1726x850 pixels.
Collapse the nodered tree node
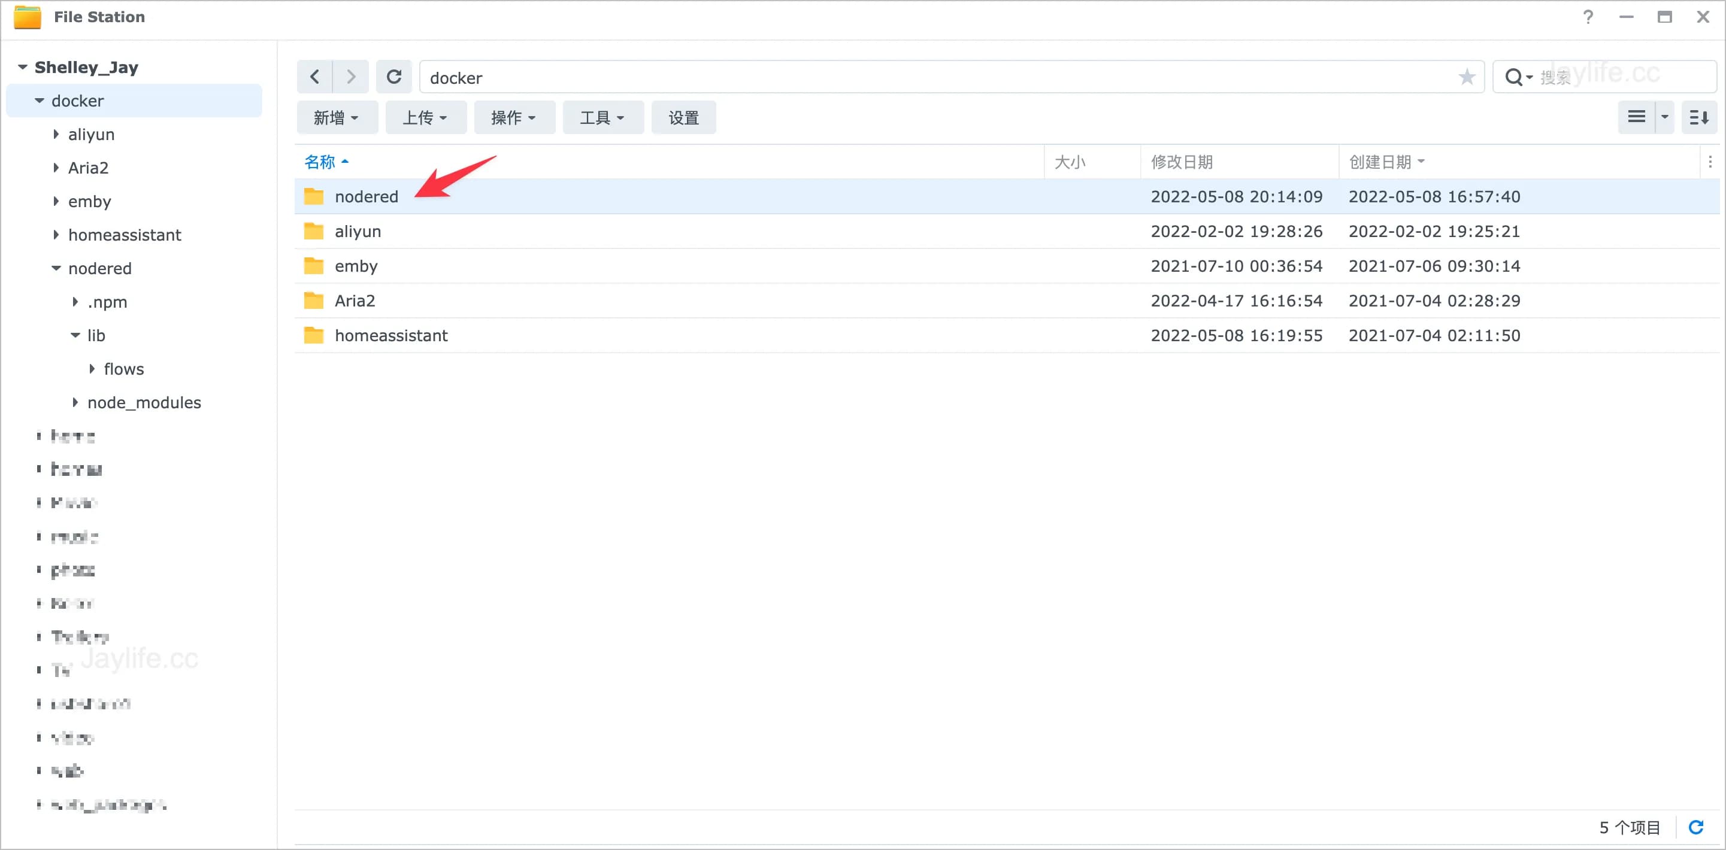point(56,268)
